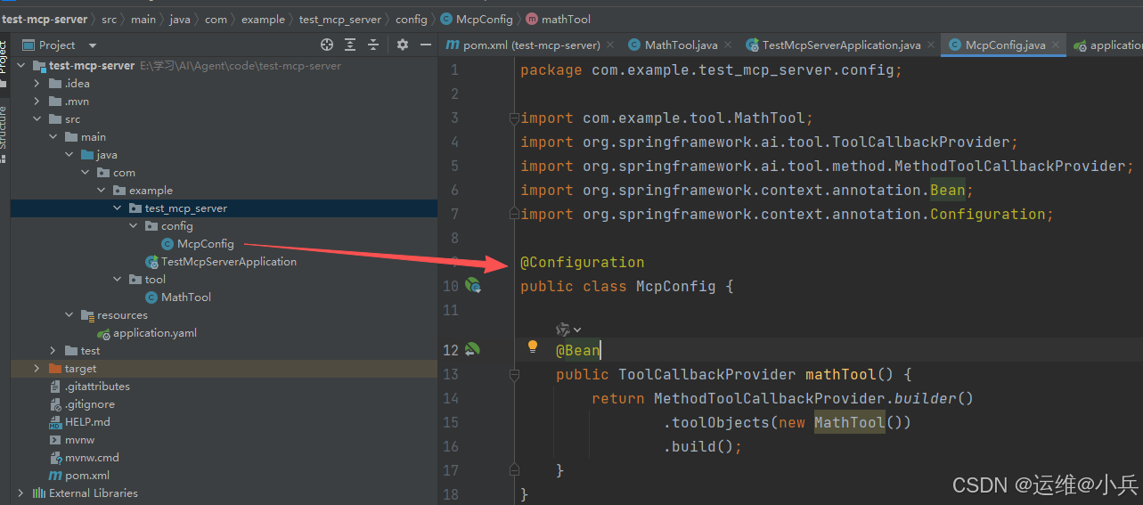Viewport: 1143px width, 505px height.
Task: Select .gitattributes in the project tree
Action: (x=97, y=387)
